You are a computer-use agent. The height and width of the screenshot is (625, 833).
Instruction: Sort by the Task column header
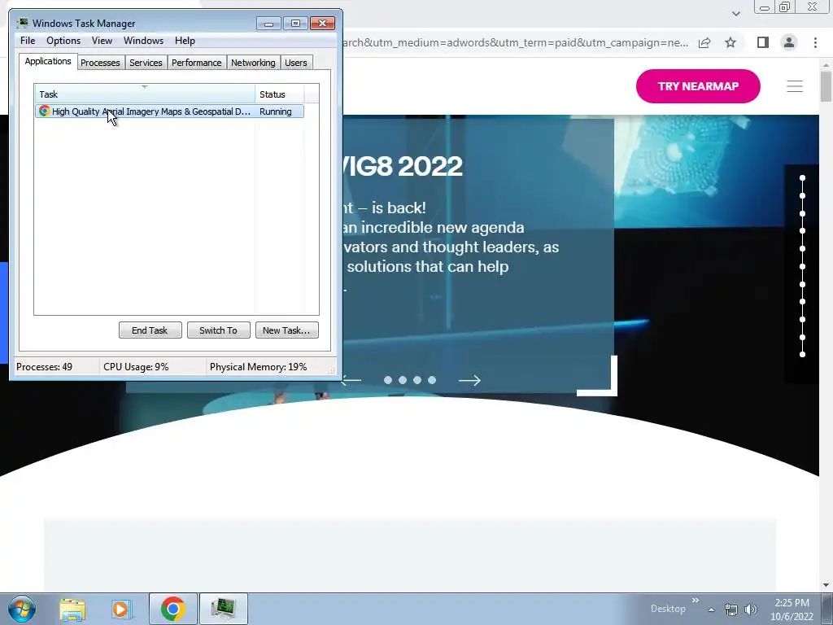point(145,94)
